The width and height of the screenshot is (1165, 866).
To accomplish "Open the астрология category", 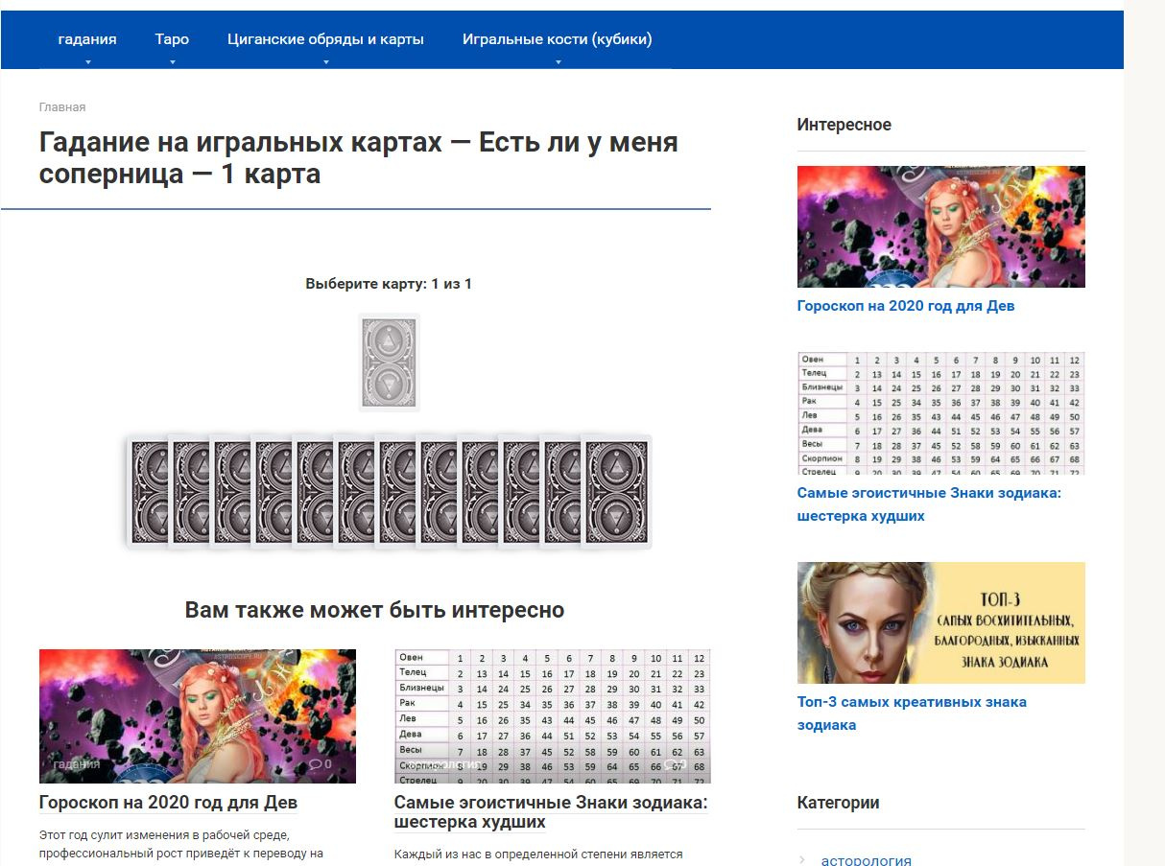I will point(867,860).
